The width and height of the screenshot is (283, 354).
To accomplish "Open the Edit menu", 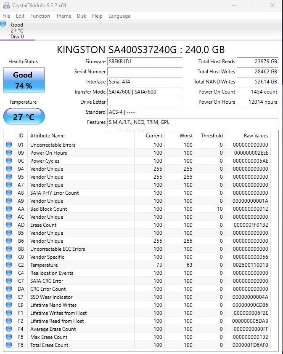I will click(20, 16).
